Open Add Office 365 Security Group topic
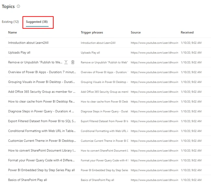The width and height of the screenshot is (211, 183). (42, 91)
